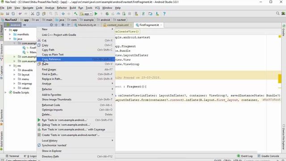Screen dimensions: 286x161
Task: Open the Android project view dropdown
Action: click(14, 25)
